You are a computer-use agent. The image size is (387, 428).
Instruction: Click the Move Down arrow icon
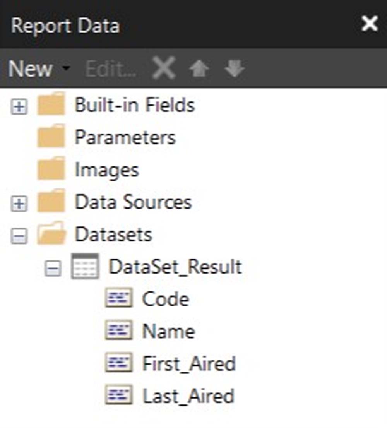pos(234,69)
